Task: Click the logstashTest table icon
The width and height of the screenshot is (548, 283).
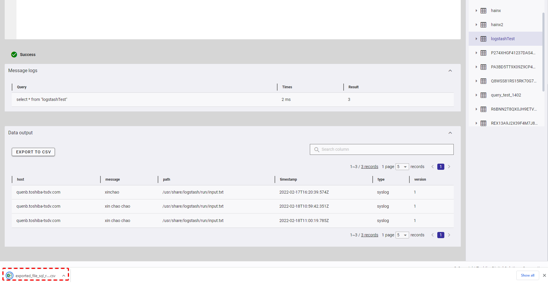Action: point(483,39)
